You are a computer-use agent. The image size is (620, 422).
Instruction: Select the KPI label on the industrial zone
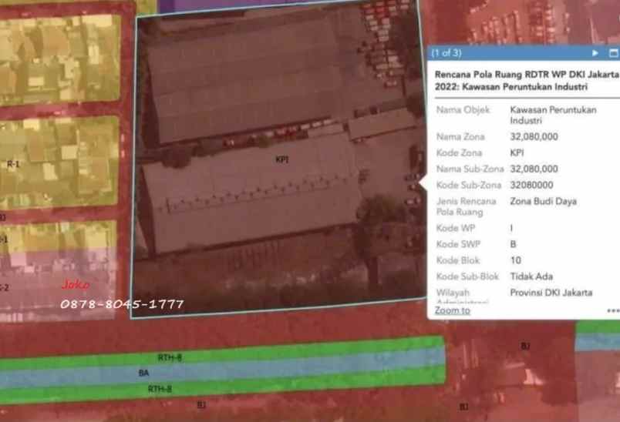[281, 160]
